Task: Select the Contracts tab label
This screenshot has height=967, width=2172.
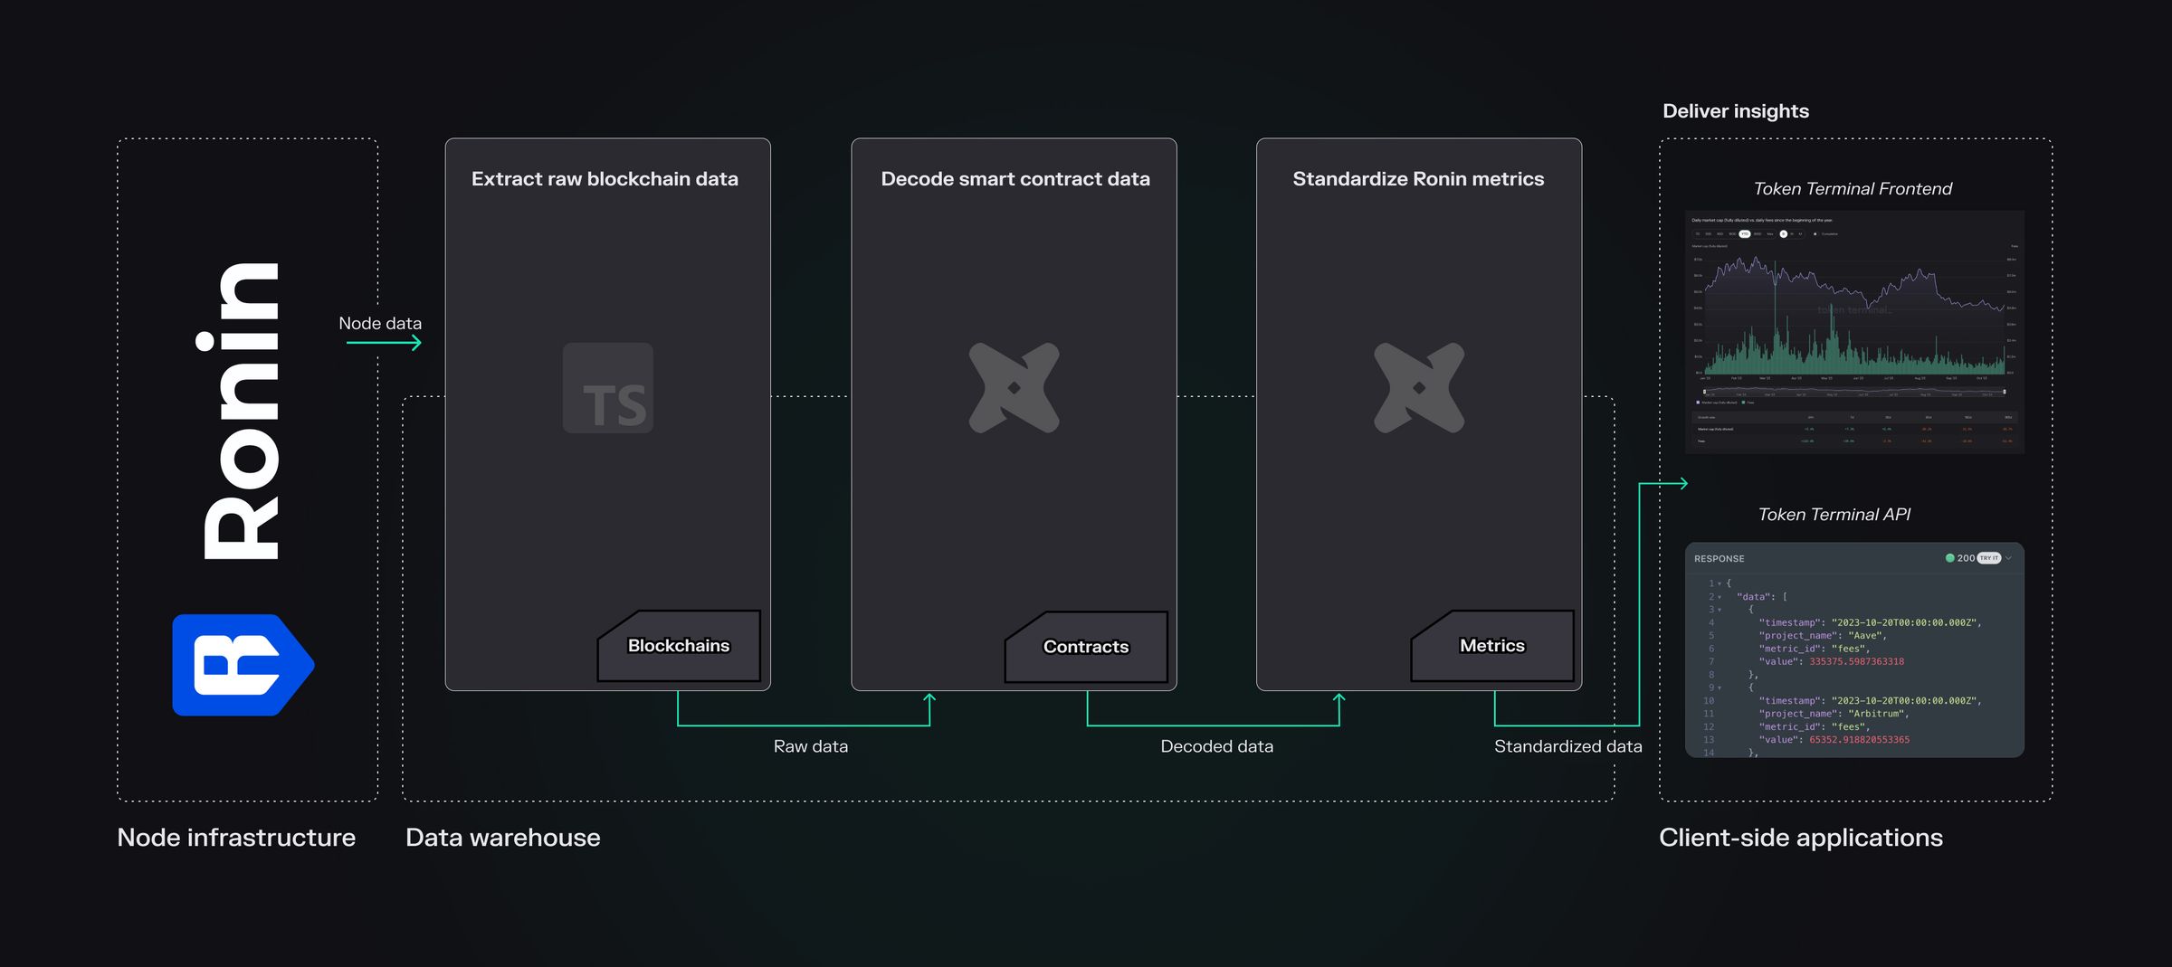Action: 1086,647
